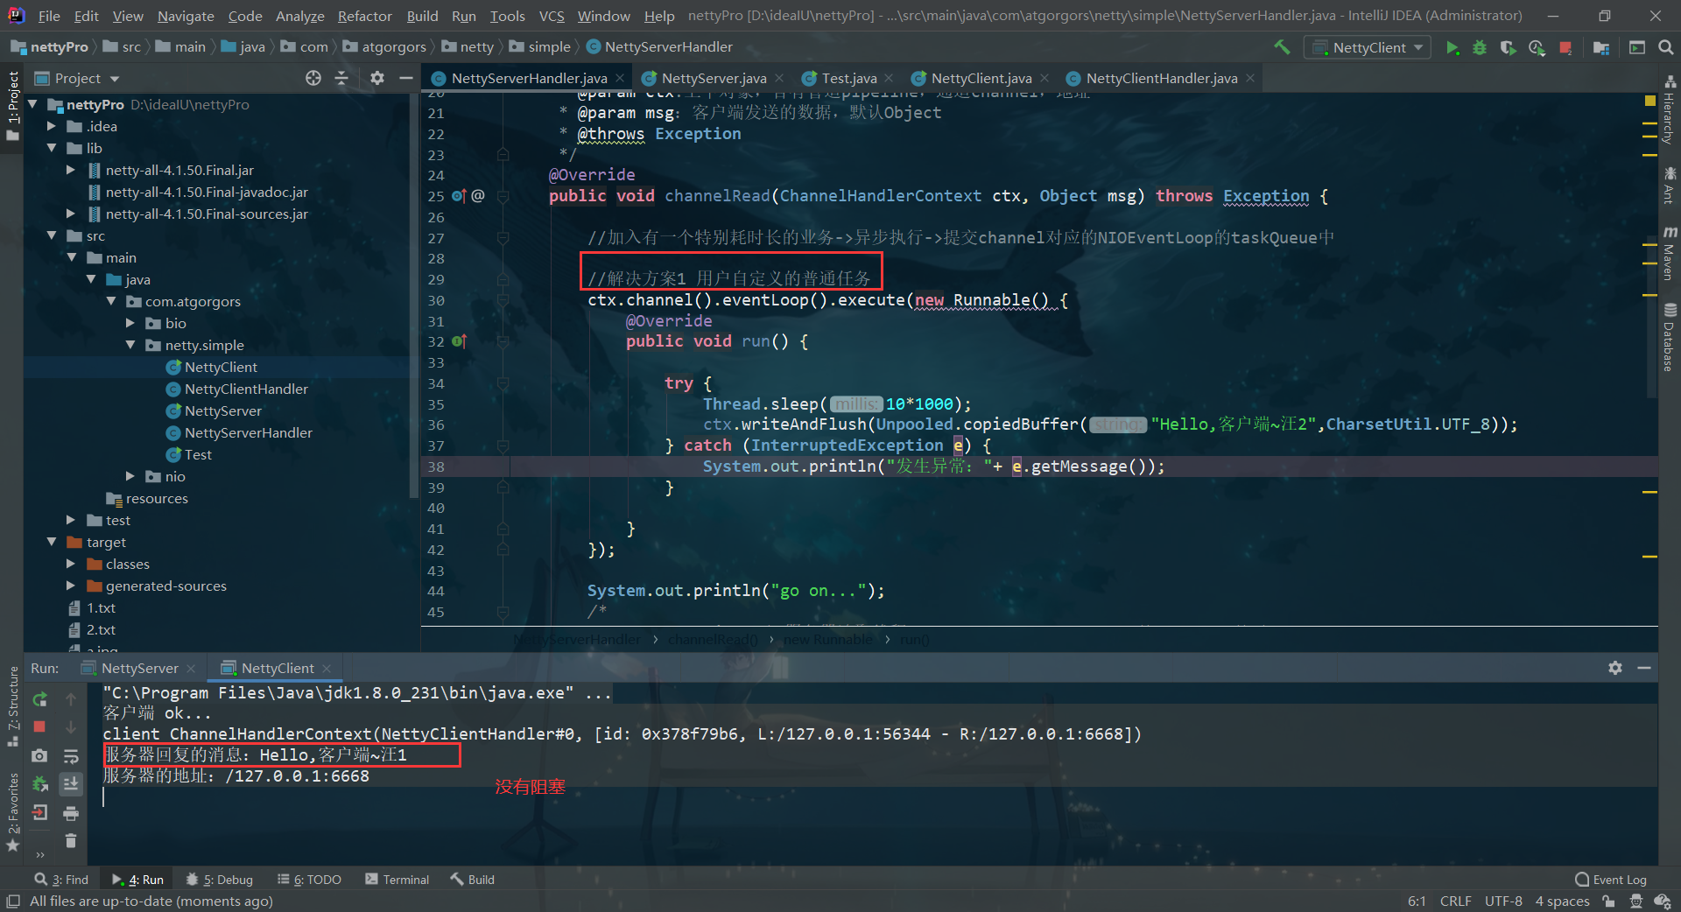Change the UTF-8 file encoding

(1503, 901)
